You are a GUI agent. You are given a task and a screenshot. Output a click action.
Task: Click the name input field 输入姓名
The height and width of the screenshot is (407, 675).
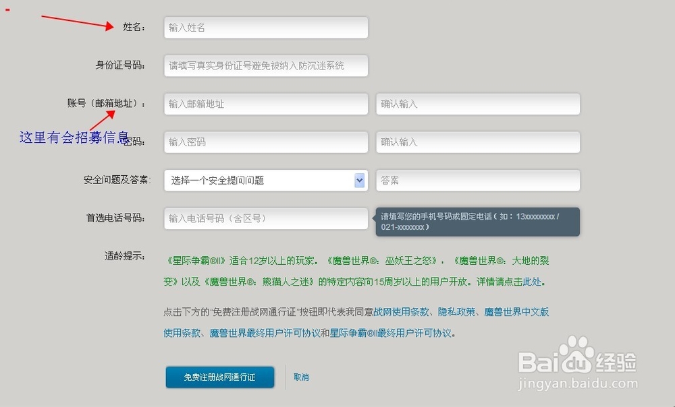(265, 28)
